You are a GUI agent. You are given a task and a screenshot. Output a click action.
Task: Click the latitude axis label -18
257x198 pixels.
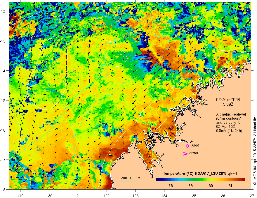click(x=3, y=190)
